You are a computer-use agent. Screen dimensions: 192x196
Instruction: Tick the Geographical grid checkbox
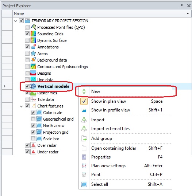click(33, 119)
